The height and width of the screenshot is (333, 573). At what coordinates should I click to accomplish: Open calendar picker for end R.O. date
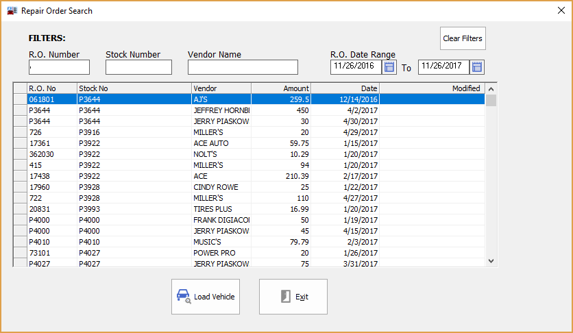[x=477, y=67]
